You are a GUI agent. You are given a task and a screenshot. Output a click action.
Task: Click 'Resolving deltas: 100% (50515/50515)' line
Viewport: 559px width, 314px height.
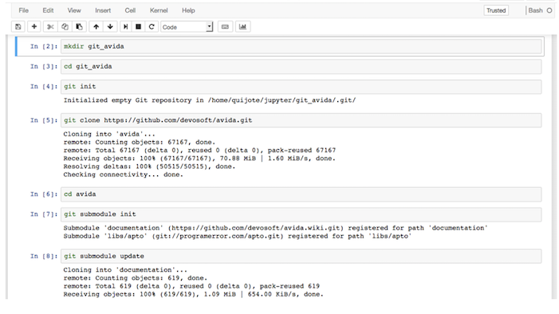[149, 167]
